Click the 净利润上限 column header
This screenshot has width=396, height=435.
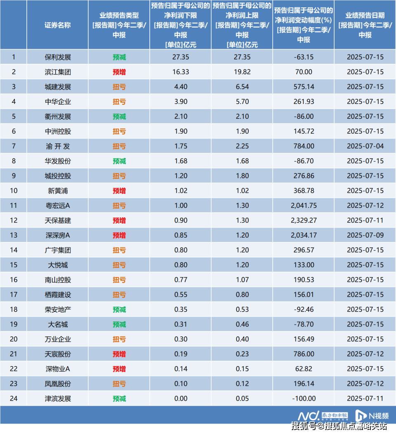[242, 25]
